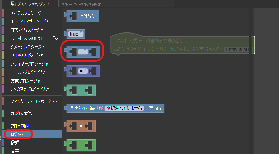
Task: Open the Entity is hurt trigger dropdown
Action: 238,49
